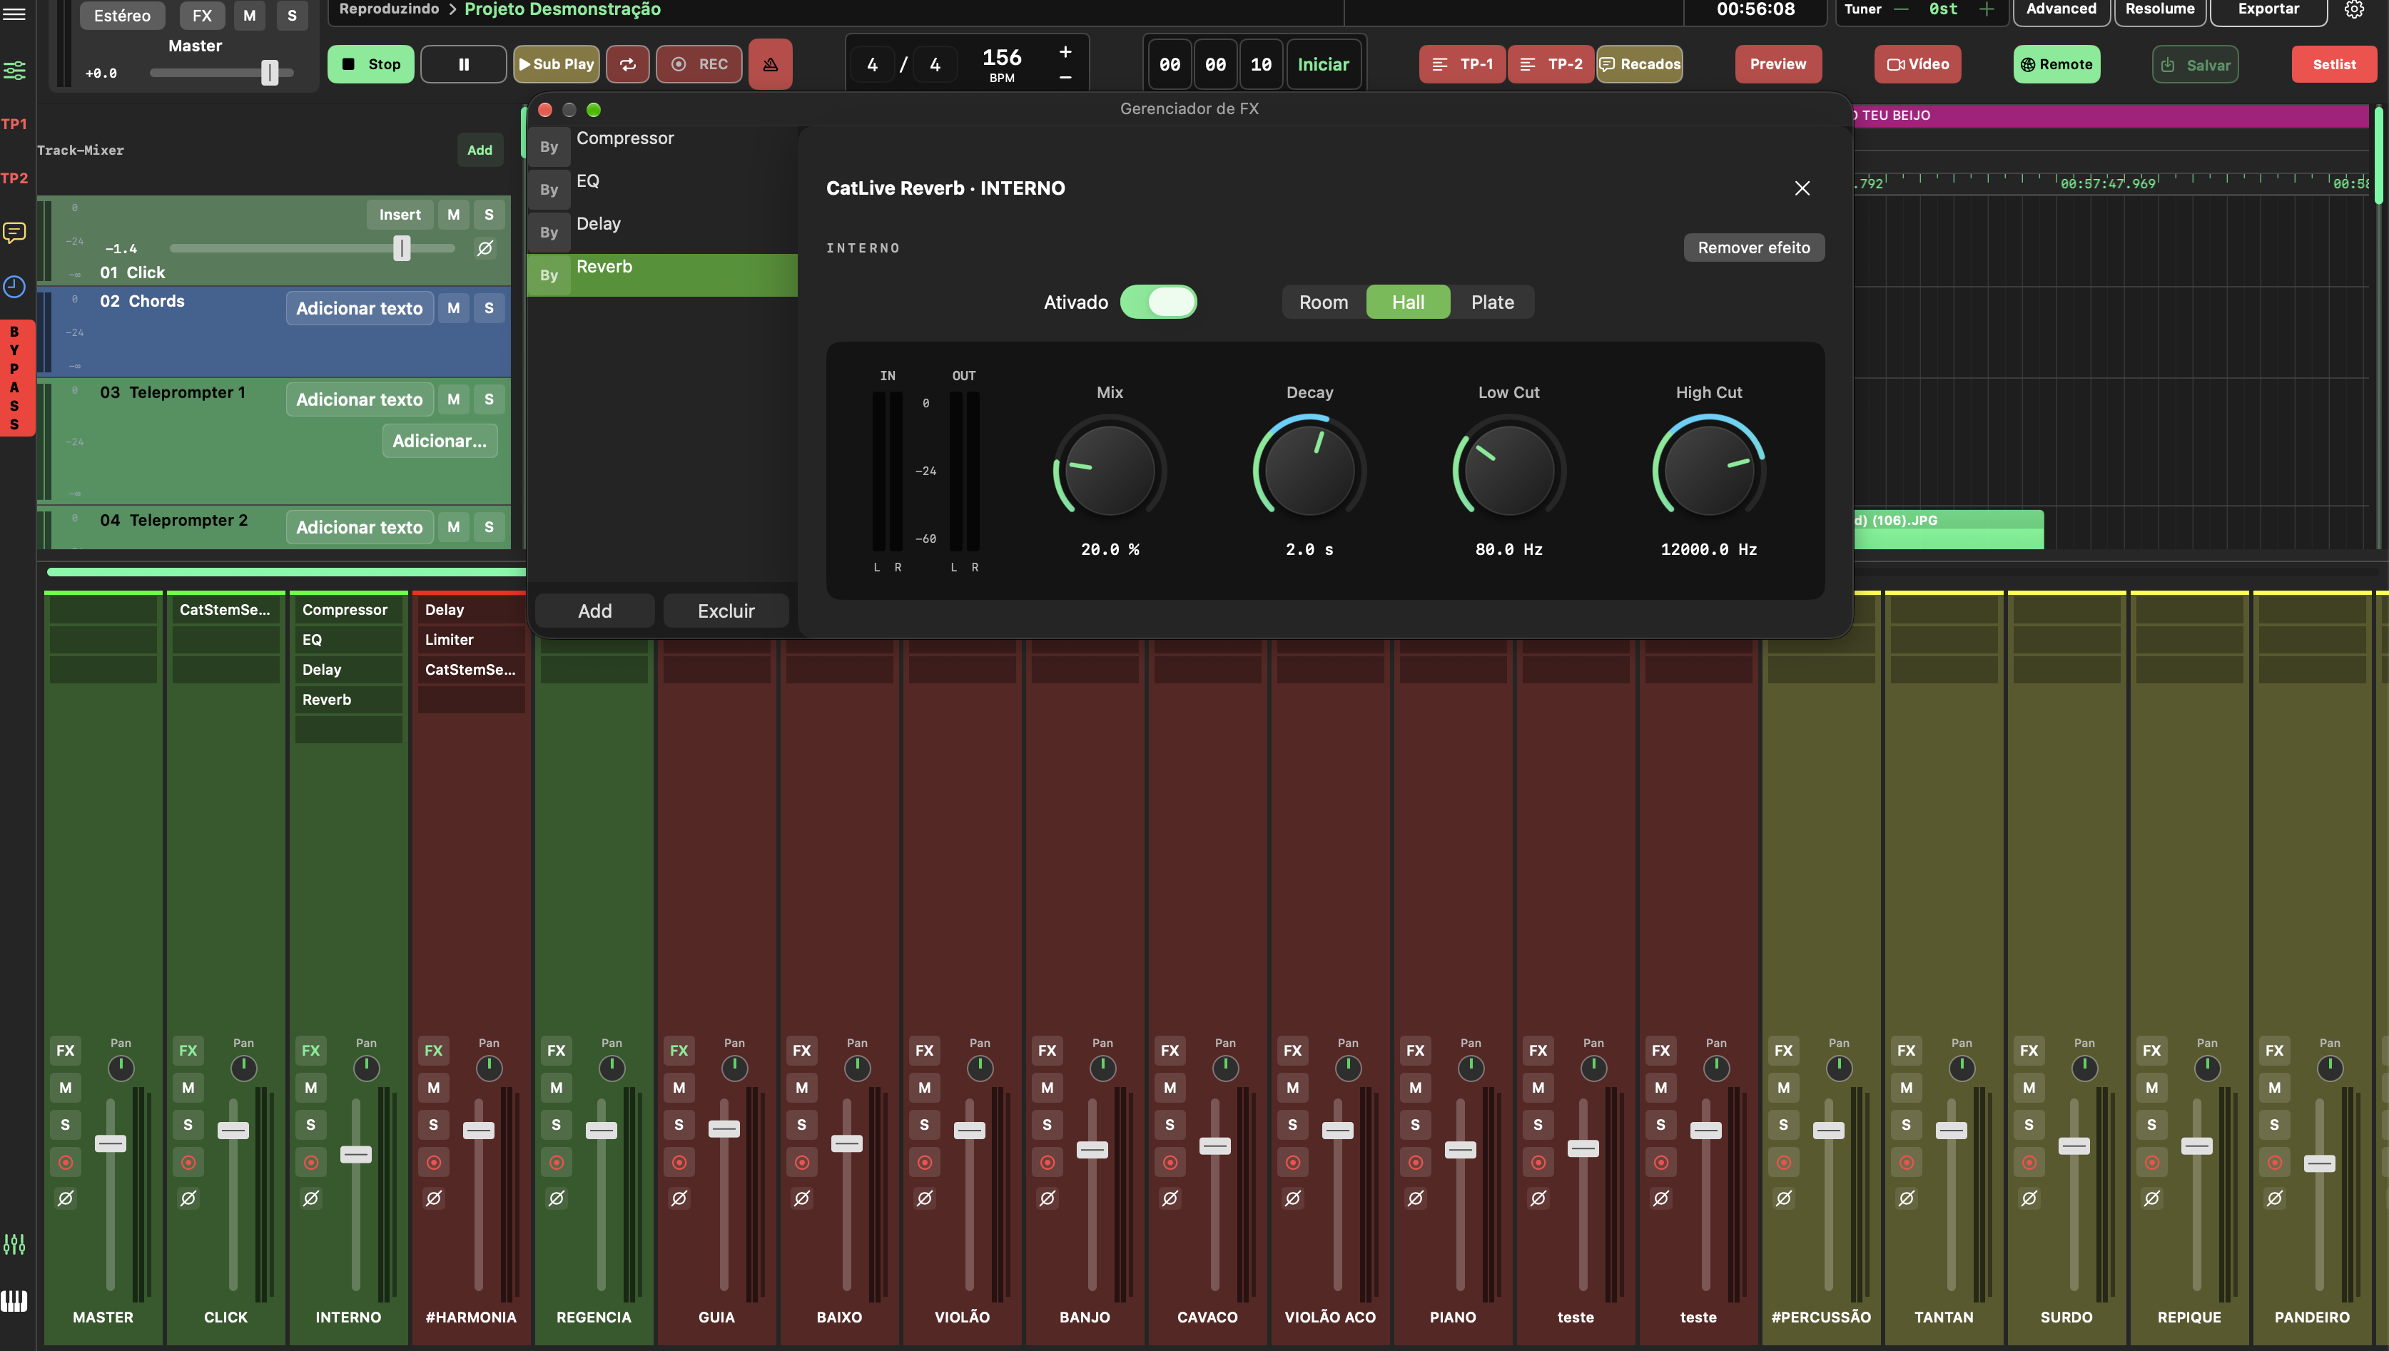Toggle the Ativado reverb switch
The height and width of the screenshot is (1351, 2389).
pyautogui.click(x=1157, y=302)
